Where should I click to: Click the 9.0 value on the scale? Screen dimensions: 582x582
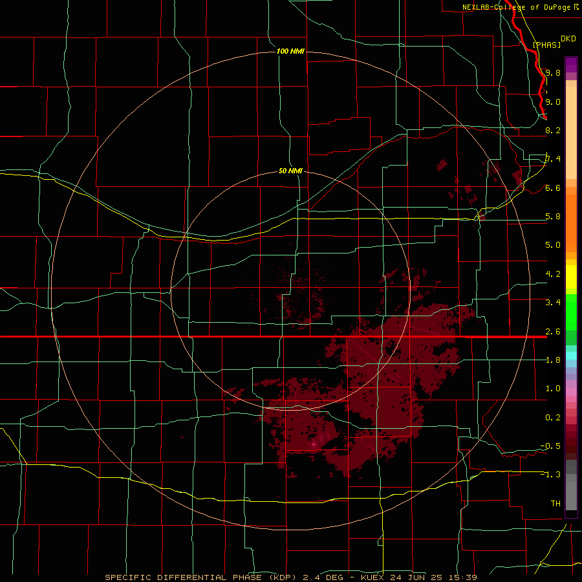point(553,102)
